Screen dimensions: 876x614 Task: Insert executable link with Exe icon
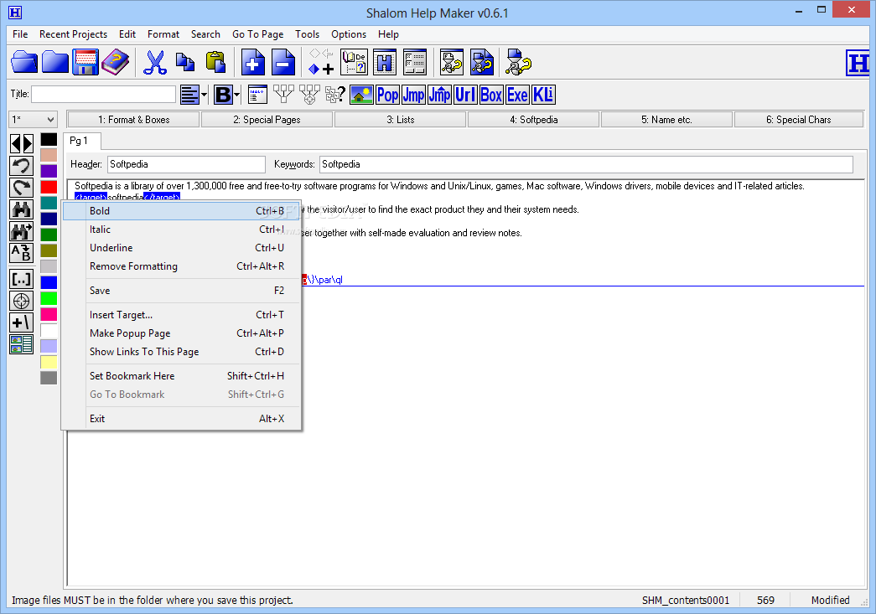pos(517,95)
